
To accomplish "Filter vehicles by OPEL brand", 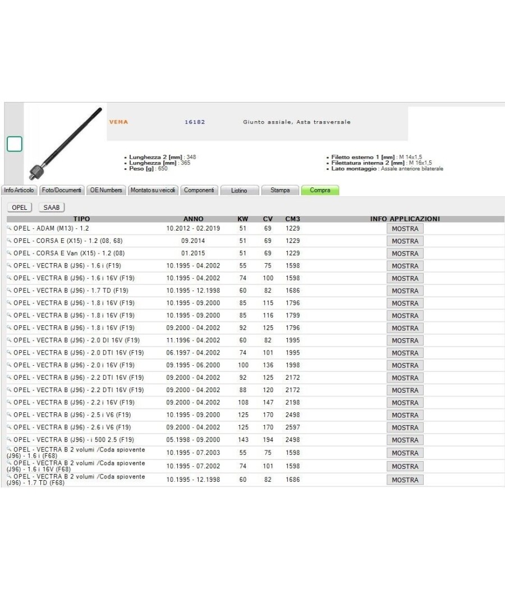I will point(20,208).
